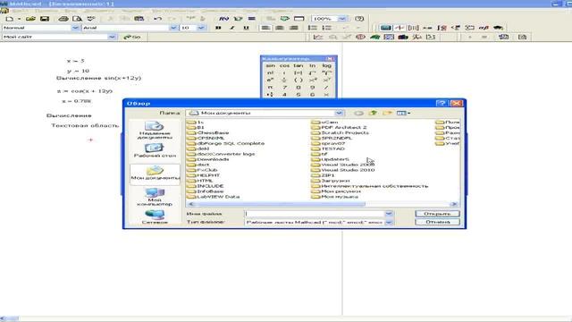
Task: Expand the Arial font dropdown
Action: tap(173, 28)
